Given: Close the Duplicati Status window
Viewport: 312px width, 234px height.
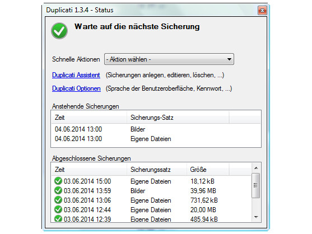Looking at the screenshot, I should click(x=262, y=10).
